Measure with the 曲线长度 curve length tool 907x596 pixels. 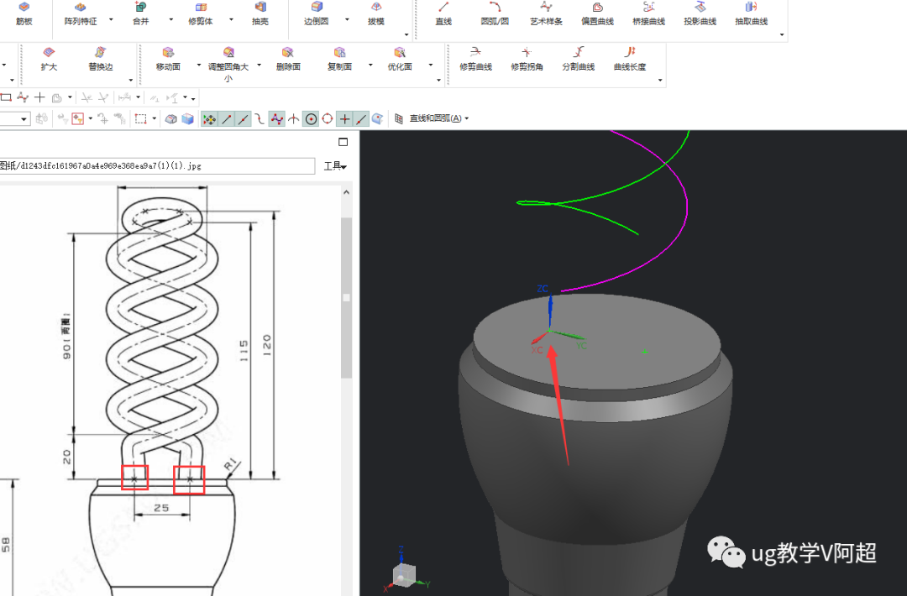click(630, 60)
